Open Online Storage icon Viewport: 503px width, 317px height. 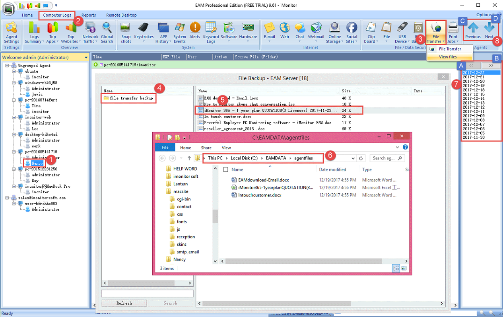pyautogui.click(x=334, y=33)
